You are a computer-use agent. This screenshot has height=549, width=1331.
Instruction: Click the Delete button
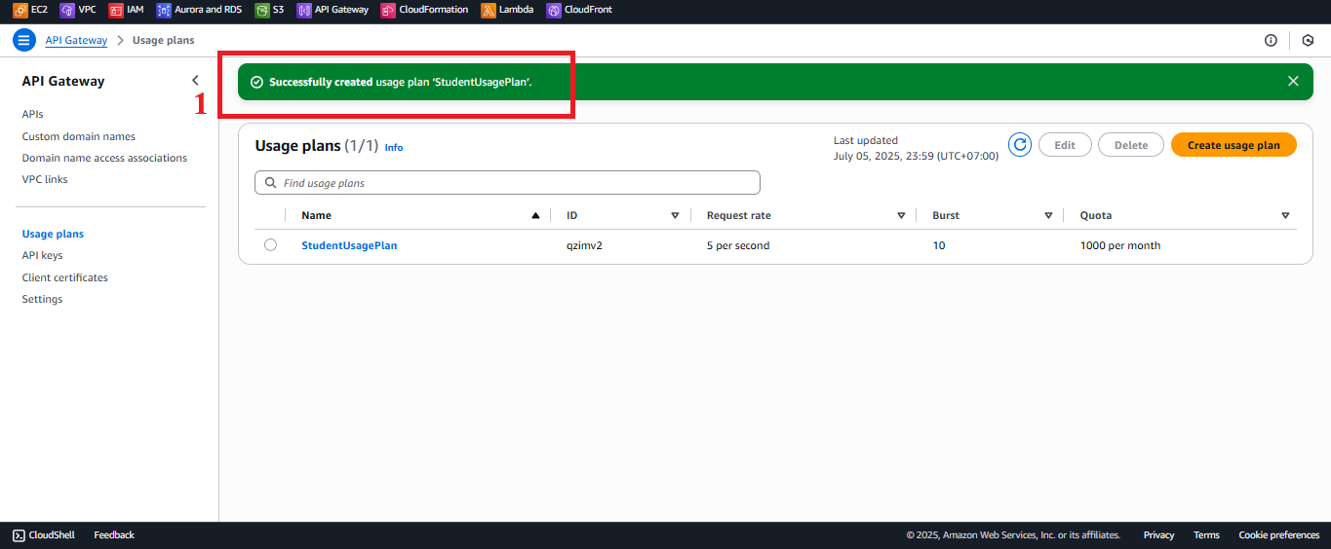pos(1131,145)
